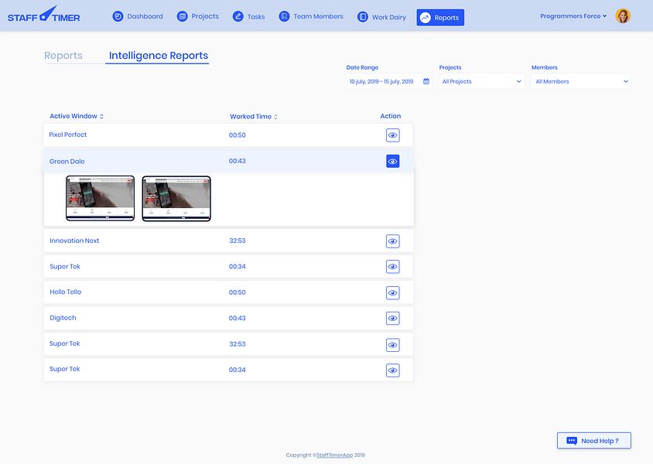The height and width of the screenshot is (464, 653).
Task: Click the Innovation Next window name
Action: [x=74, y=241]
